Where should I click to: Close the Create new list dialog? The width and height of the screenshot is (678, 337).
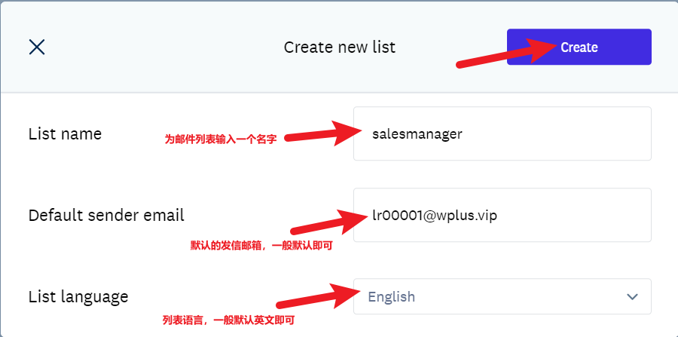tap(37, 47)
